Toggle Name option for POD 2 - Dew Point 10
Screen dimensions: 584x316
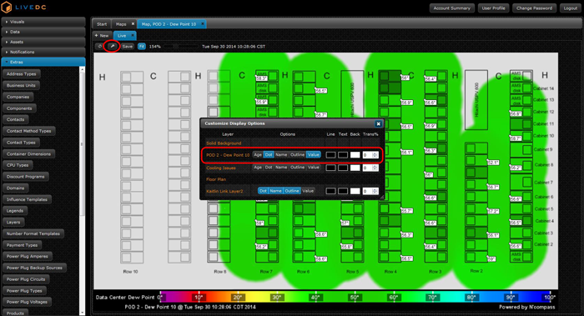[281, 155]
